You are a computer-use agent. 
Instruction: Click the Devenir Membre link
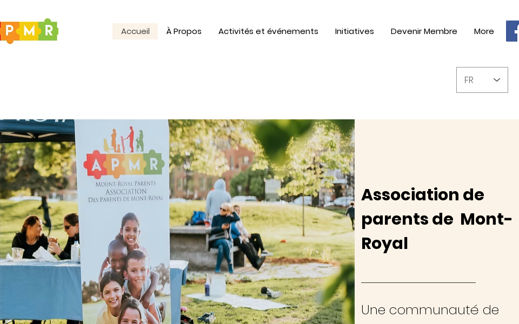click(424, 31)
